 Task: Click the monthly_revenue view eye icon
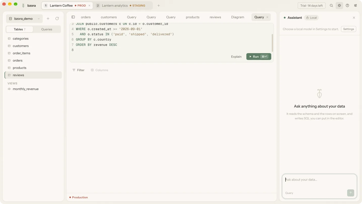(x=9, y=89)
